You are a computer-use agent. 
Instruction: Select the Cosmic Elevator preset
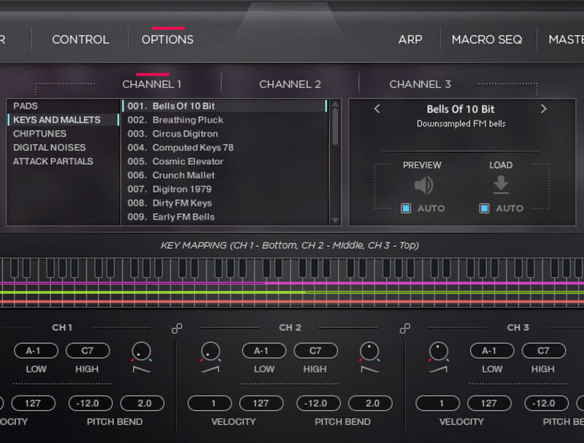coord(188,161)
